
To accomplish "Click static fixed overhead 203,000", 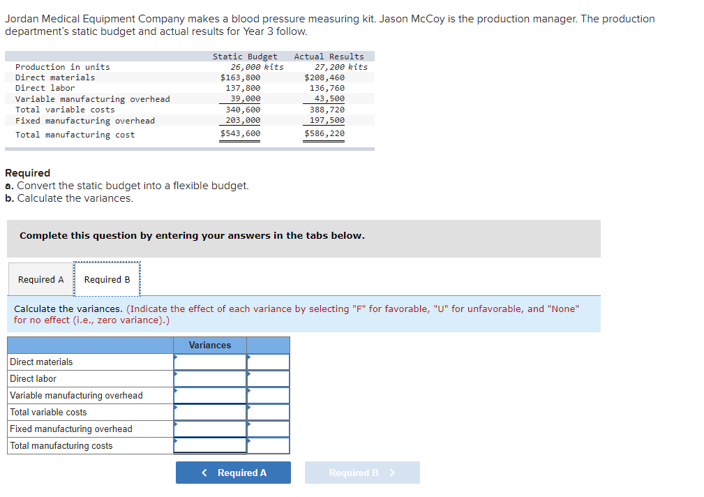I will (243, 120).
